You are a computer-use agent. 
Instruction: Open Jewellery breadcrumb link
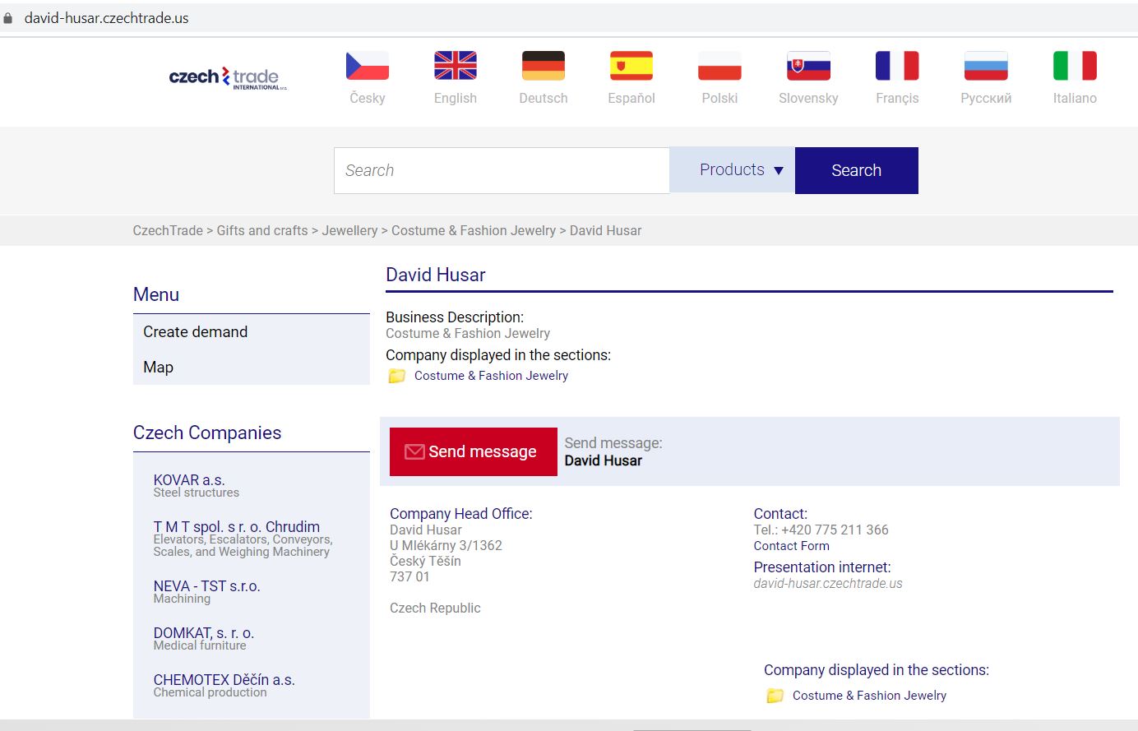coord(349,230)
